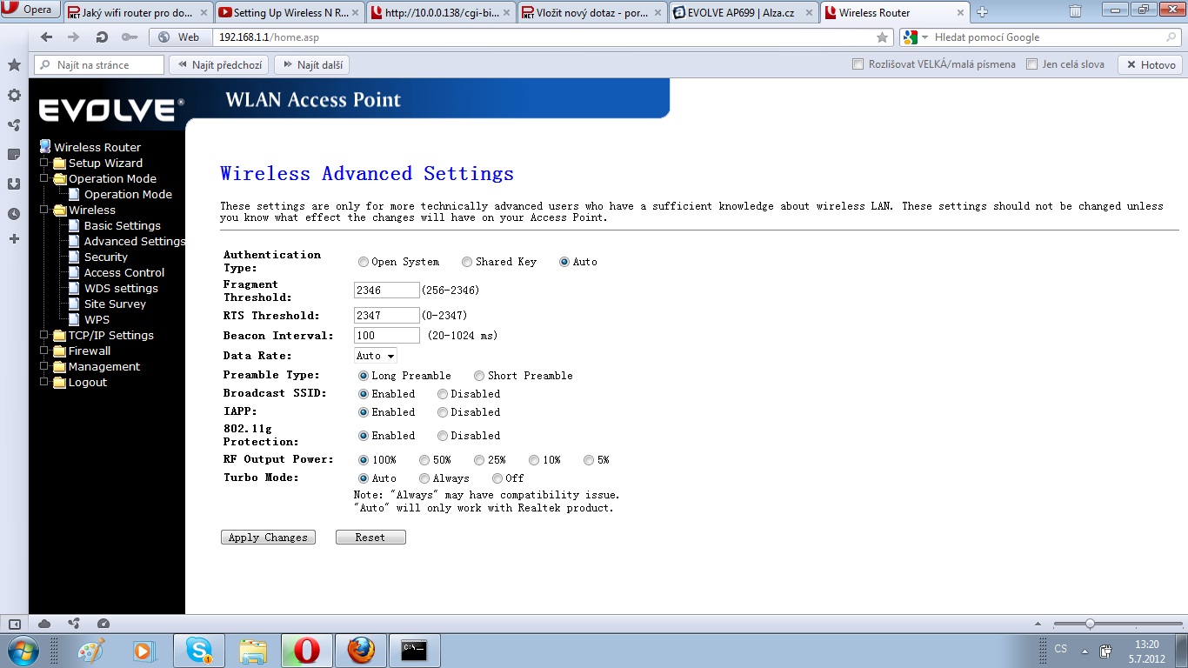Select Short Preamble type
The image size is (1188, 668).
pyautogui.click(x=479, y=376)
